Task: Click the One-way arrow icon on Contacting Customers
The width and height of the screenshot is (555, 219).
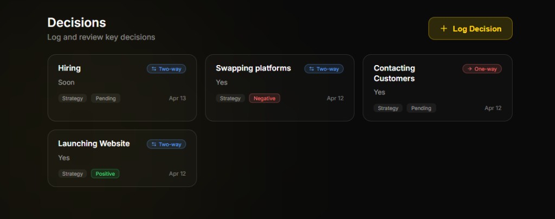Action: click(469, 69)
